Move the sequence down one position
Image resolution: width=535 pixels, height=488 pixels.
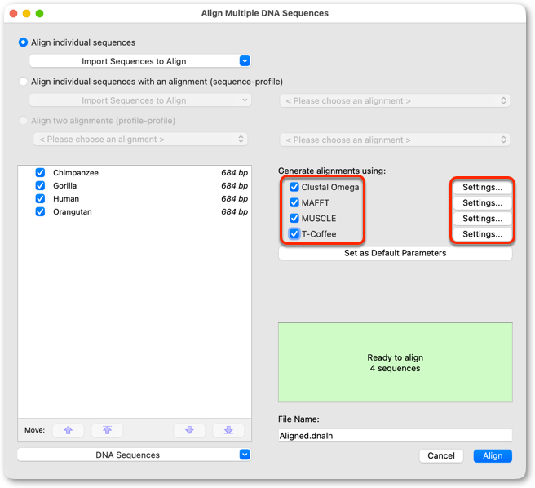(189, 430)
